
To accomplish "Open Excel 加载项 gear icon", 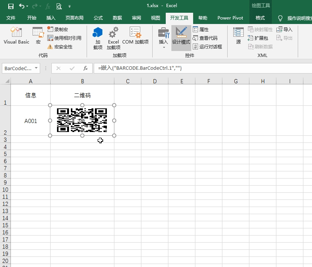I will tap(113, 38).
